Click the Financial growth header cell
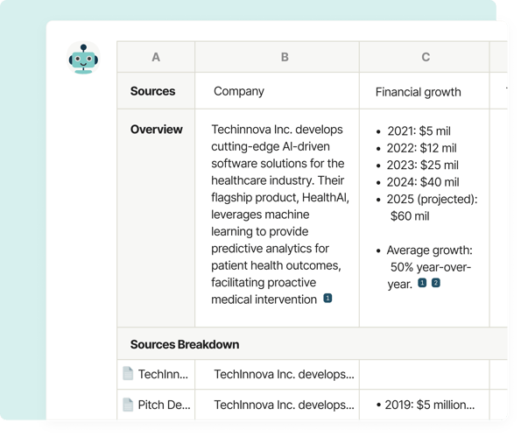Image resolution: width=521 pixels, height=437 pixels. 425,91
